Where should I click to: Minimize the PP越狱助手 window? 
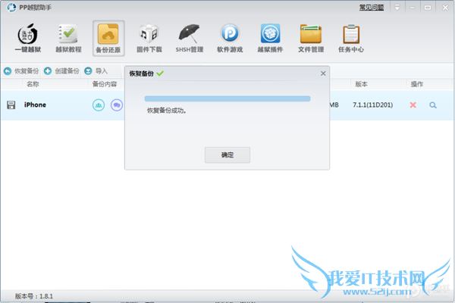[412, 8]
